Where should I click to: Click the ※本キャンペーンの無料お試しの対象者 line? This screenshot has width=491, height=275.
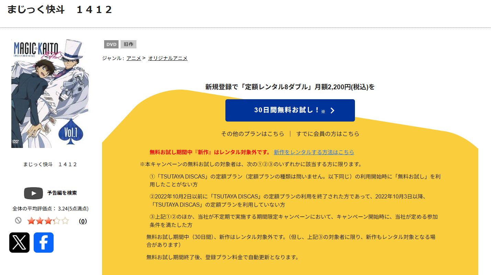(x=251, y=164)
